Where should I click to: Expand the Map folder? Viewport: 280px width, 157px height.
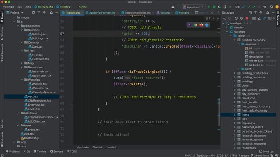22,63
